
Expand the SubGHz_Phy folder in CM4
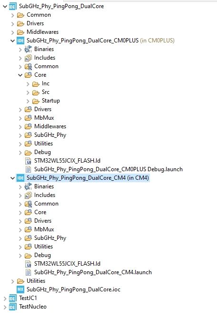coord(20,238)
